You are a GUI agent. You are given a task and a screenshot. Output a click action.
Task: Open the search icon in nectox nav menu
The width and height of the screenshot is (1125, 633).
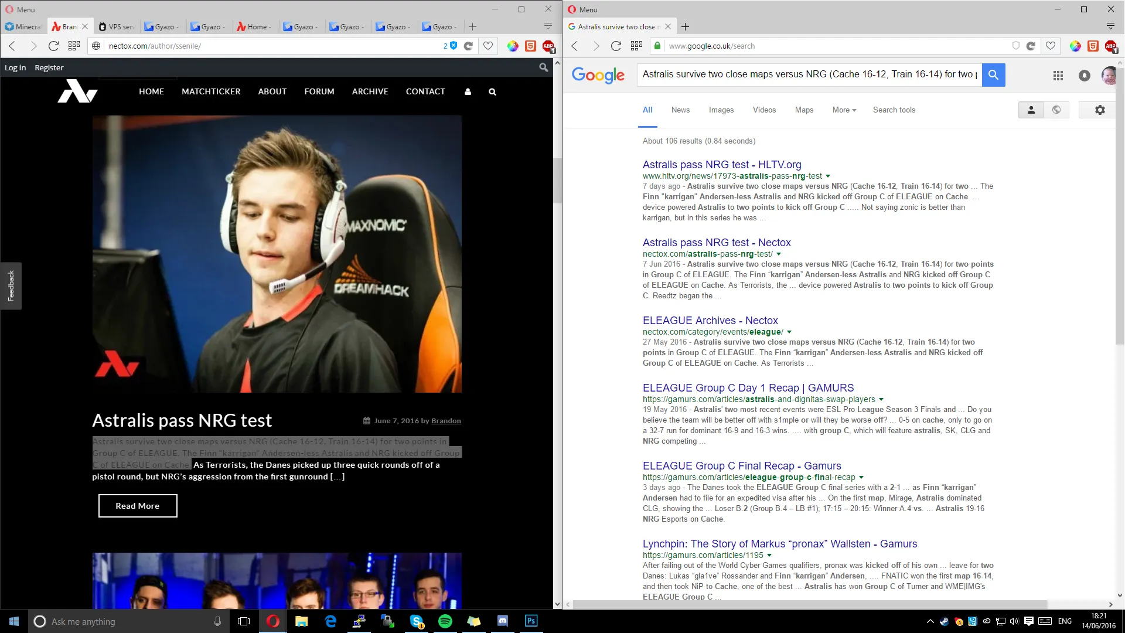[492, 92]
